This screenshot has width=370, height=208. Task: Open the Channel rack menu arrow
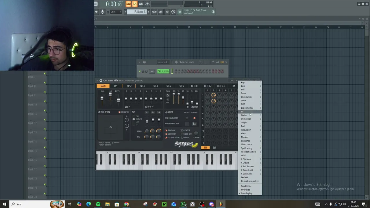pyautogui.click(x=139, y=62)
